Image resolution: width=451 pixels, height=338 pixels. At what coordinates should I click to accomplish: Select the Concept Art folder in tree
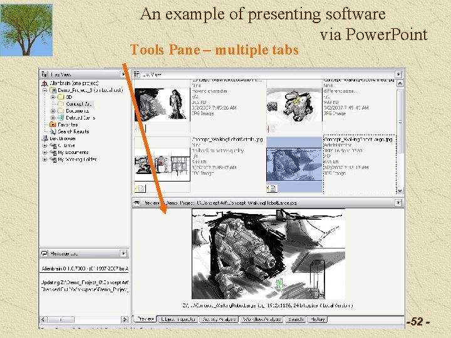(79, 104)
